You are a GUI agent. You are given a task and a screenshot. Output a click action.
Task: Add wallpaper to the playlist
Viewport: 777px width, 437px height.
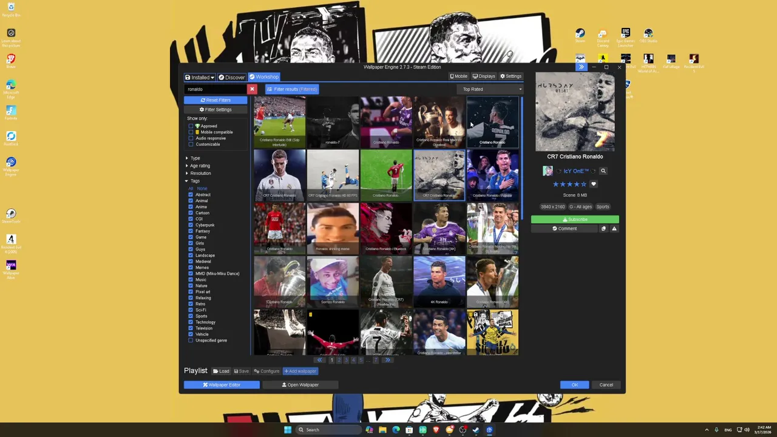point(300,371)
